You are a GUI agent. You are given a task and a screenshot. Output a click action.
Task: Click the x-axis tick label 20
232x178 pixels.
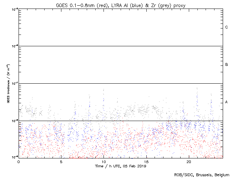click(x=188, y=161)
